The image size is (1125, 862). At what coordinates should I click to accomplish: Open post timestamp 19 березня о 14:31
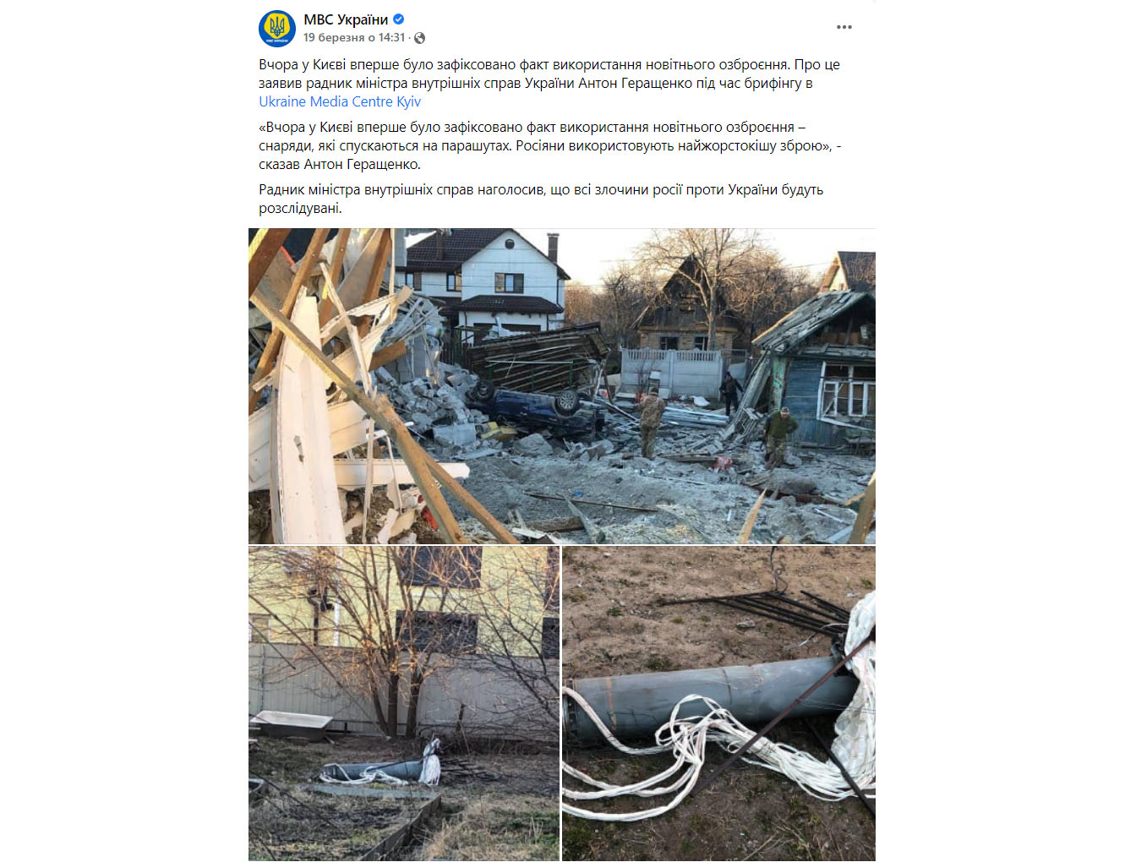354,38
